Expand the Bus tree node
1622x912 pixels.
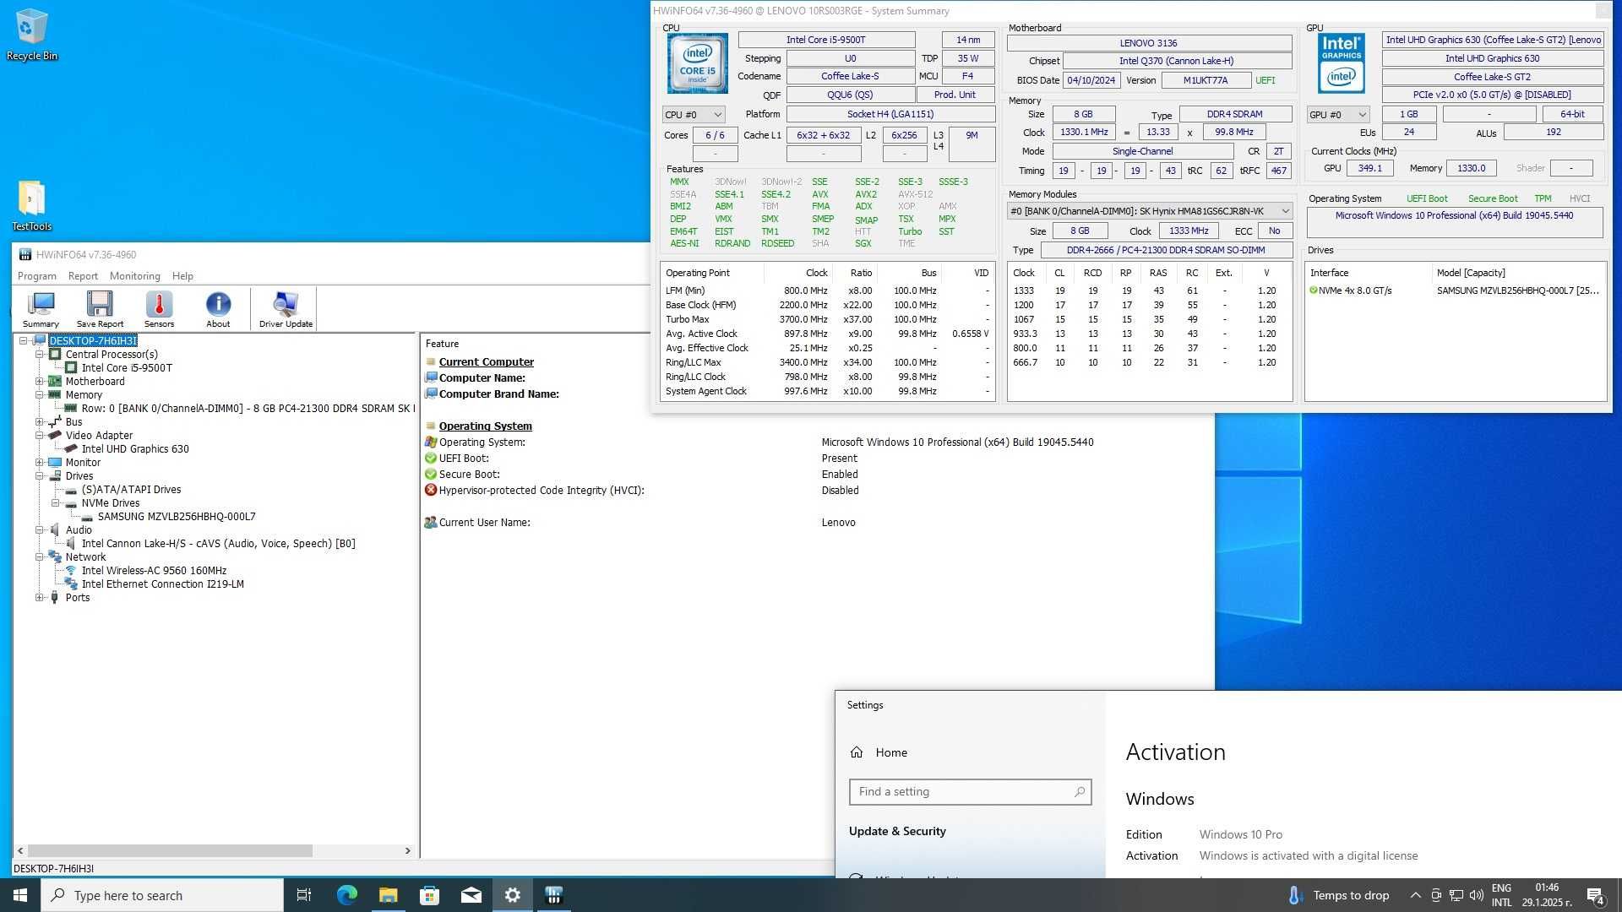point(39,422)
